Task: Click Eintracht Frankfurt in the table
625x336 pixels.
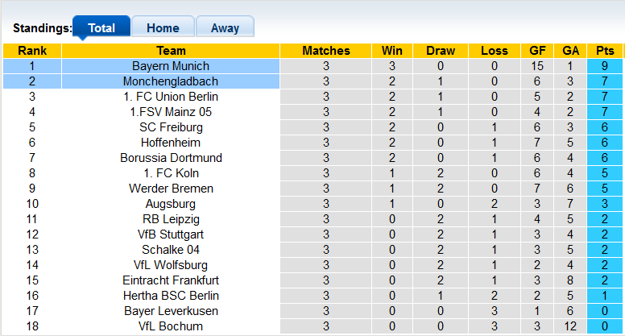Action: click(x=171, y=280)
